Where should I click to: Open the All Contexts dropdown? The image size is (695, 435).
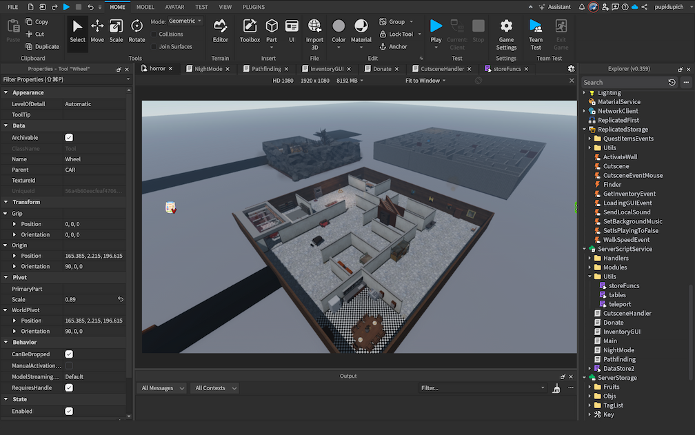click(x=215, y=388)
